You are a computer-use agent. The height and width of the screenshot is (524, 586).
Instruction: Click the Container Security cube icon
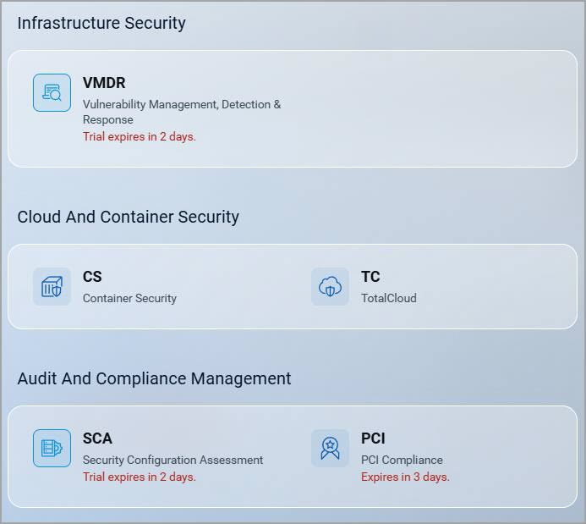(52, 286)
